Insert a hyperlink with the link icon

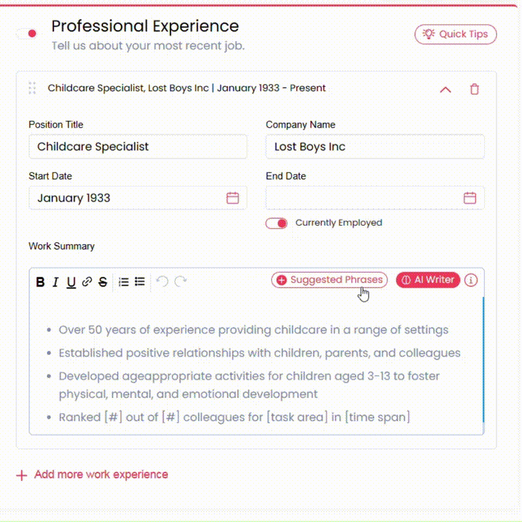click(87, 282)
